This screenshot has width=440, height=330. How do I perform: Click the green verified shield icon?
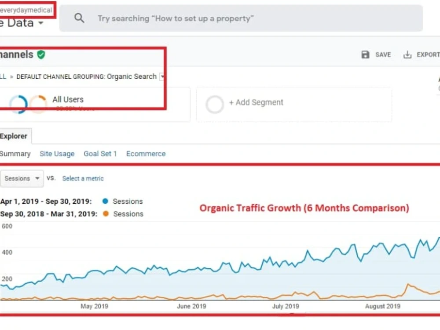41,55
